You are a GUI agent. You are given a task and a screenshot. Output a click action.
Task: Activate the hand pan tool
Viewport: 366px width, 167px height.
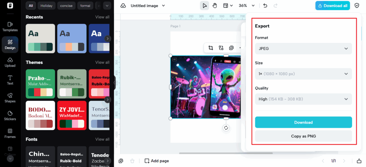pos(215,6)
